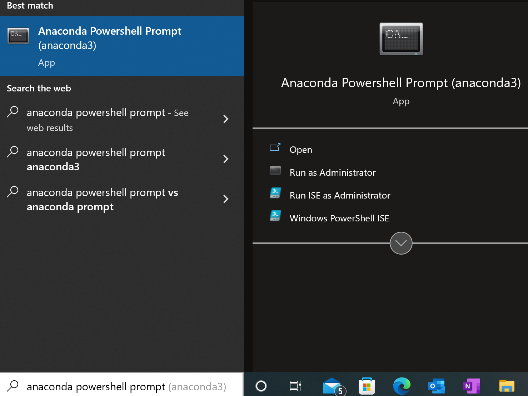Open Outlook from the taskbar
528x396 pixels.
(437, 386)
